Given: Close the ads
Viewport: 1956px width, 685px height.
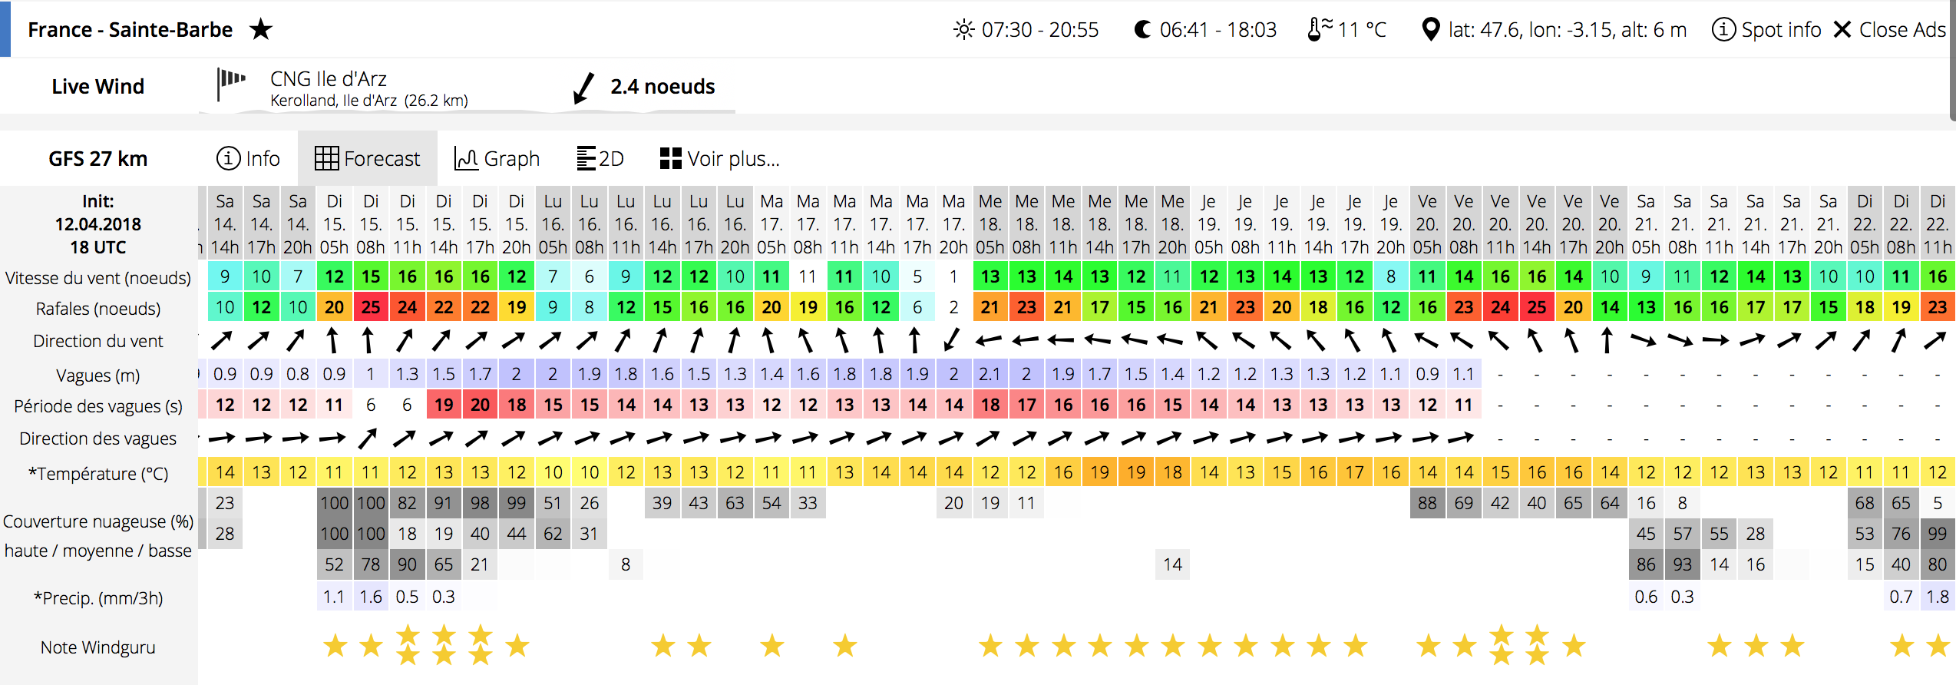Looking at the screenshot, I should [x=1889, y=29].
